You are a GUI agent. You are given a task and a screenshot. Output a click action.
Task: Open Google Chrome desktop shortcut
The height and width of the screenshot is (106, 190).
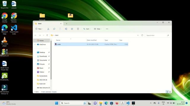pyautogui.click(x=5, y=18)
